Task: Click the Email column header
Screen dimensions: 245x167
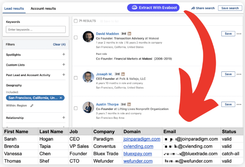Action: 191,132
